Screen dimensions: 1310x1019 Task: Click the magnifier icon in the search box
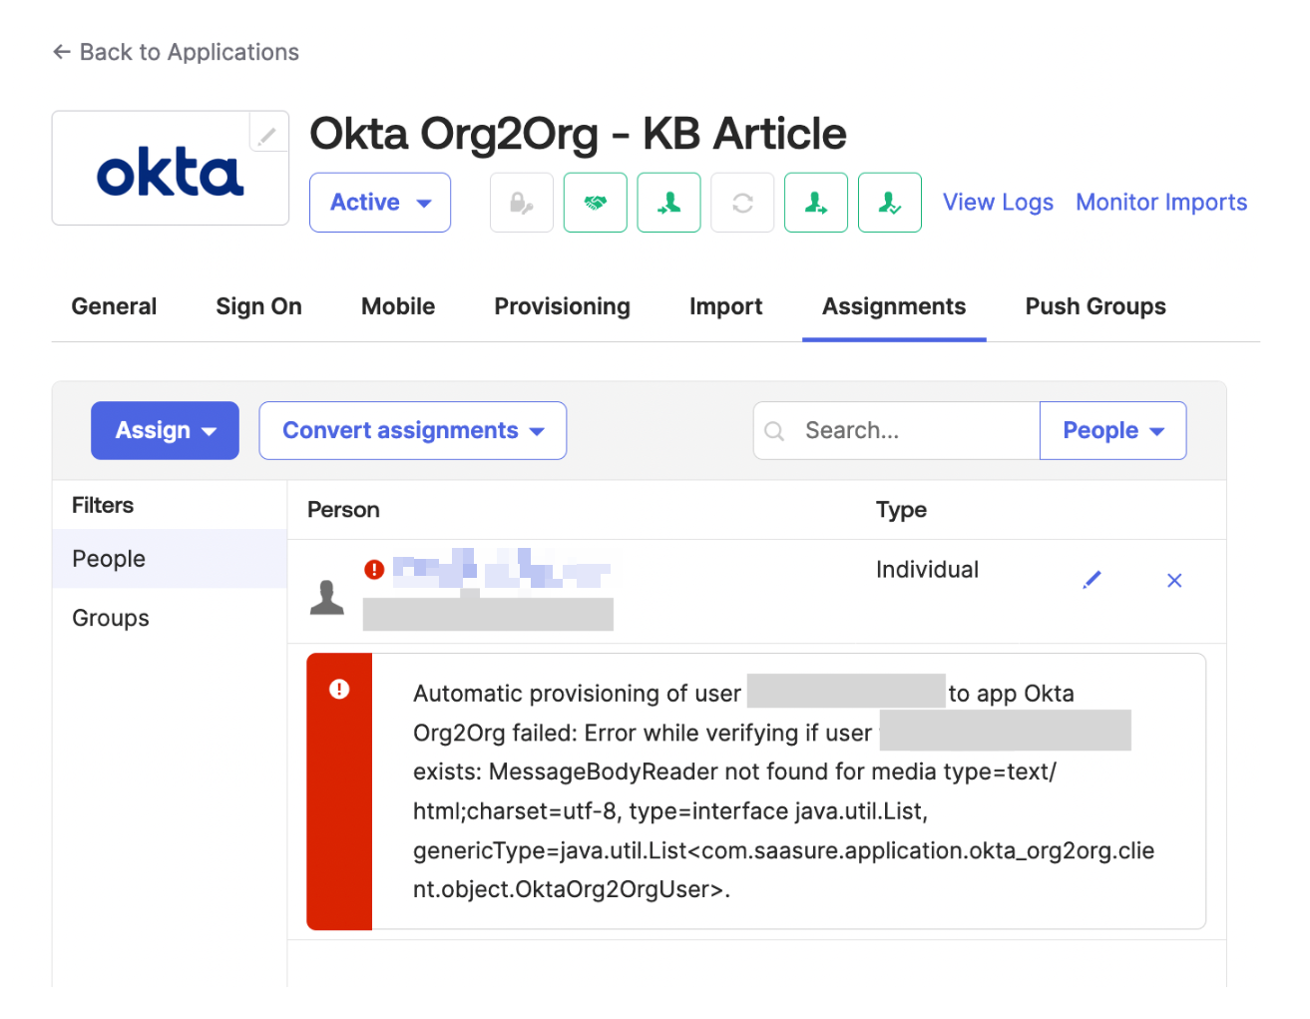774,431
